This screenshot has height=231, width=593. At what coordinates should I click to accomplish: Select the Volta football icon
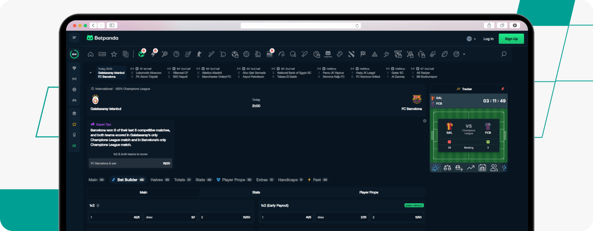(398, 54)
